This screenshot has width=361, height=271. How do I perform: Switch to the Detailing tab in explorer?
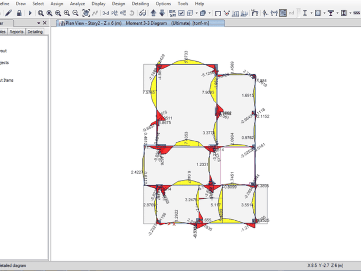pyautogui.click(x=35, y=32)
